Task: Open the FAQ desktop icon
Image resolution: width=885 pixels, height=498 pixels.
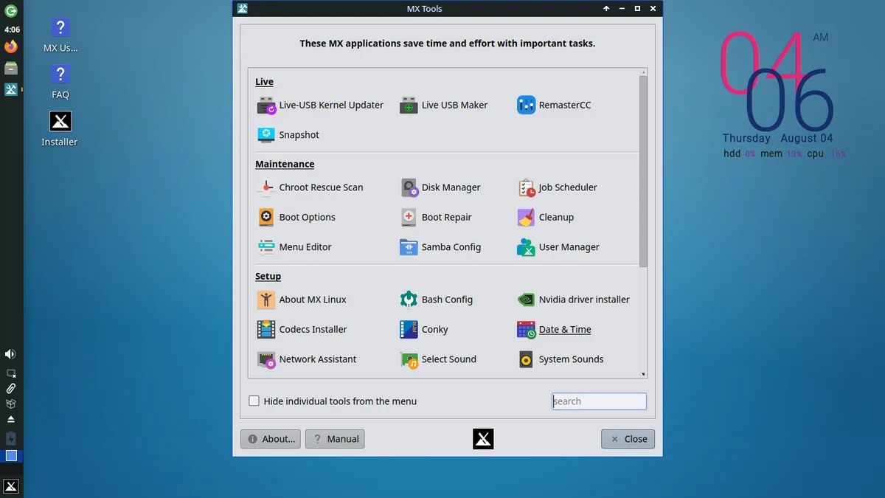Action: pyautogui.click(x=60, y=82)
